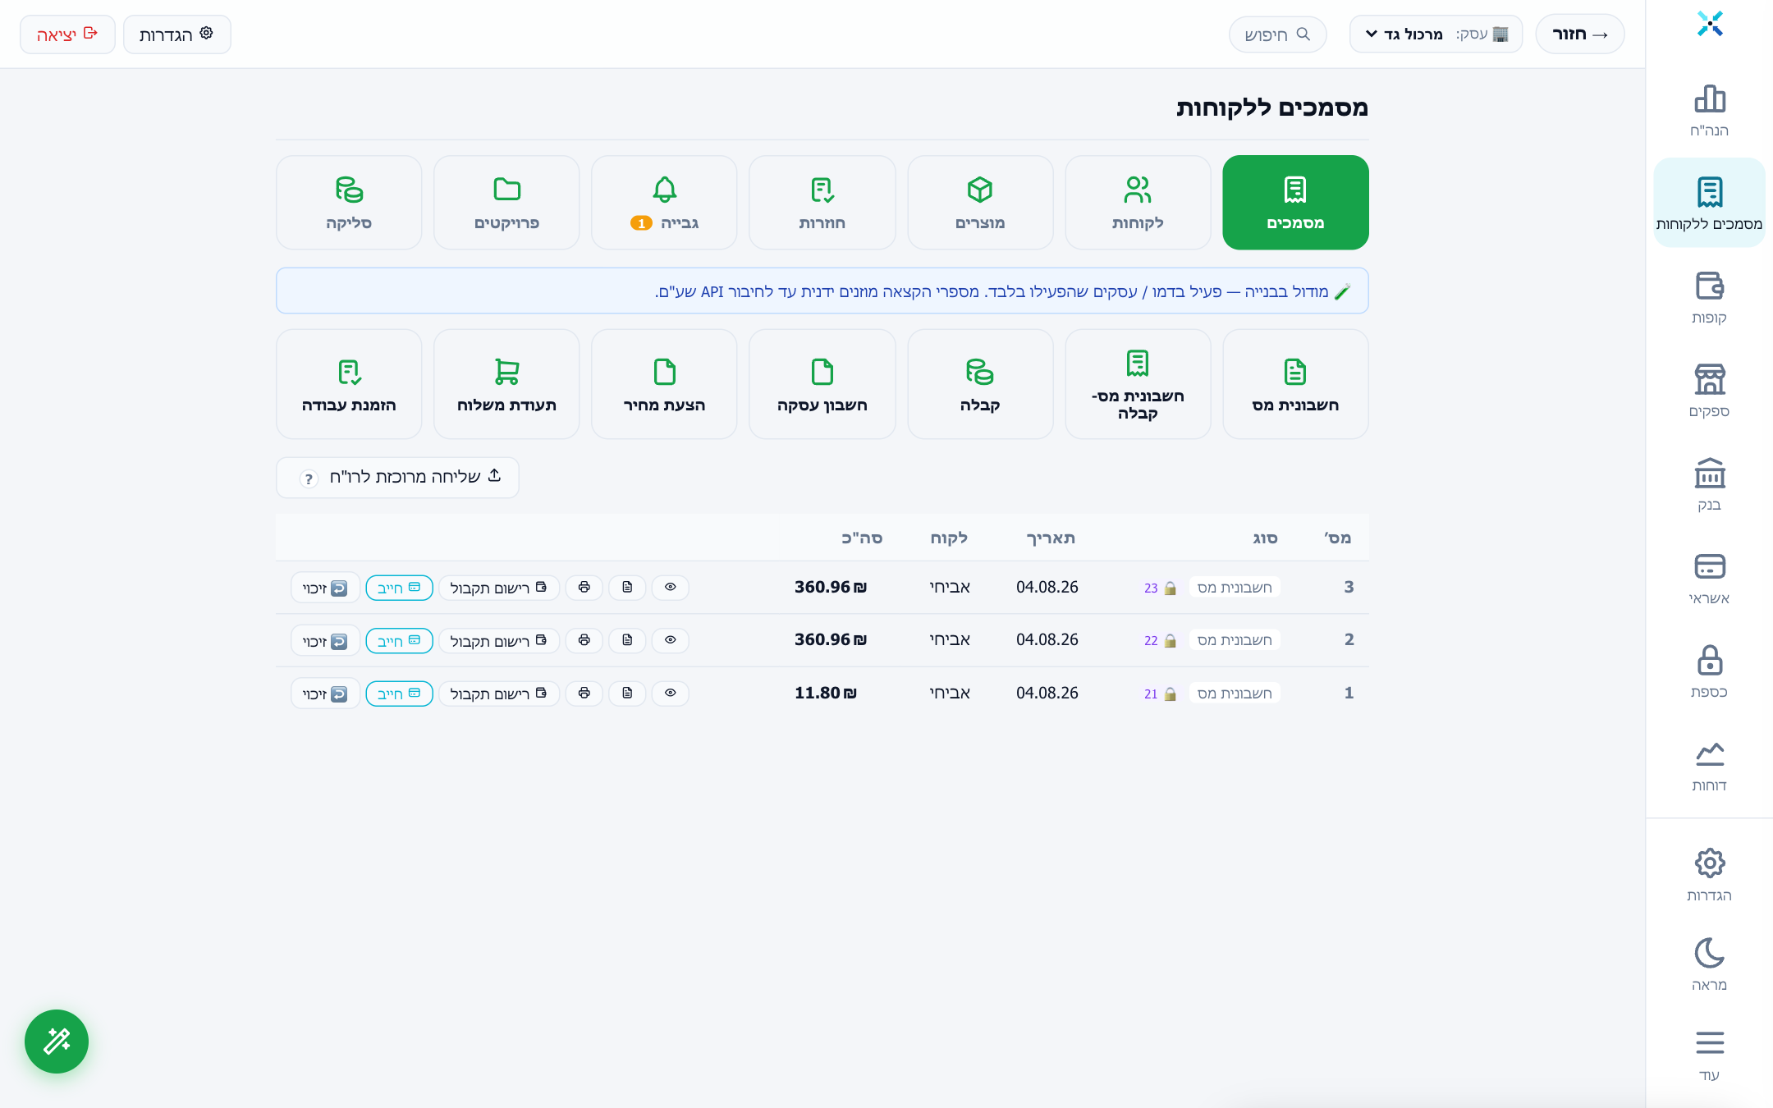Viewport: 1773px width, 1108px height.
Task: Click חייב charge button in row 2
Action: click(x=399, y=640)
